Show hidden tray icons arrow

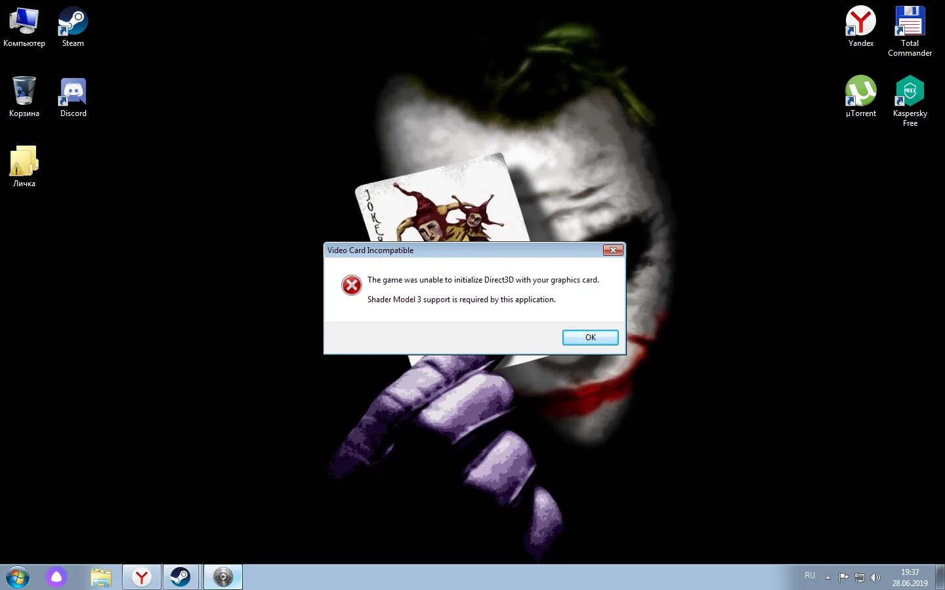pyautogui.click(x=828, y=578)
